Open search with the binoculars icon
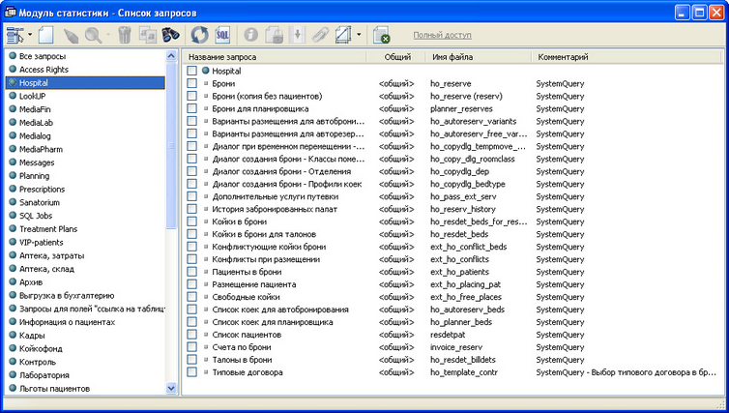This screenshot has width=729, height=413. (x=170, y=35)
